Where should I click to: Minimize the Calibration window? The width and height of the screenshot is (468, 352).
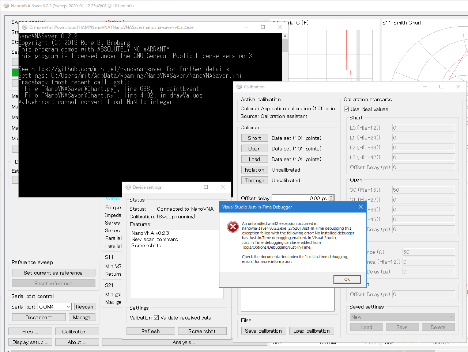click(425, 87)
